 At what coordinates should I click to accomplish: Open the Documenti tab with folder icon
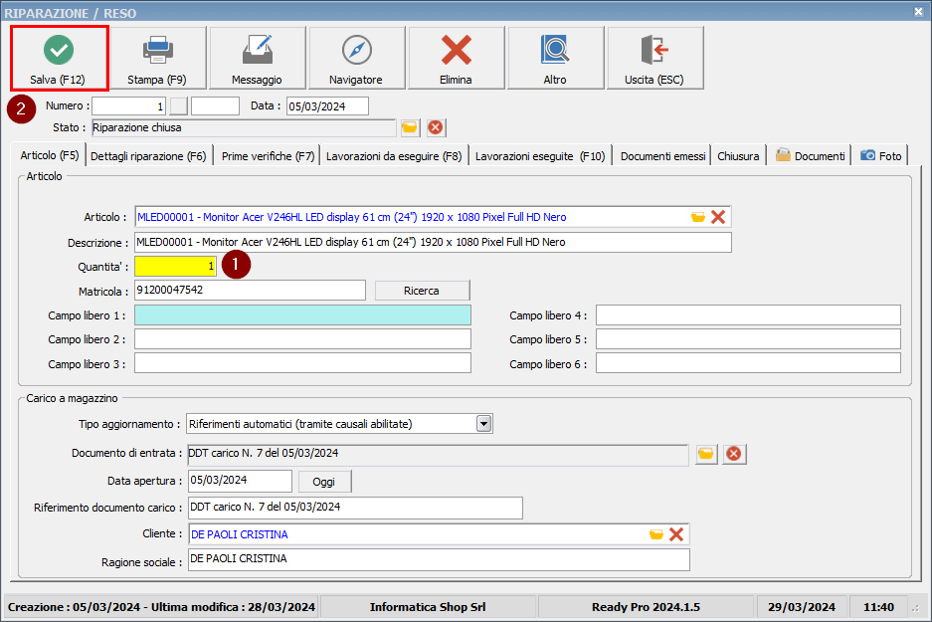[x=810, y=156]
